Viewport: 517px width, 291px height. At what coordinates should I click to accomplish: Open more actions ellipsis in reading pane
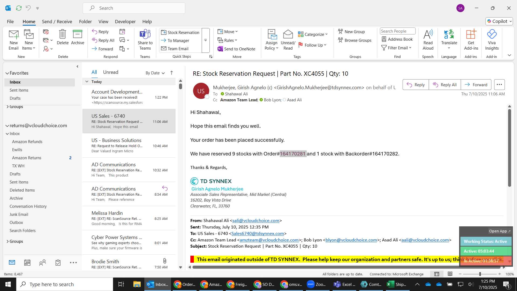[x=499, y=85]
